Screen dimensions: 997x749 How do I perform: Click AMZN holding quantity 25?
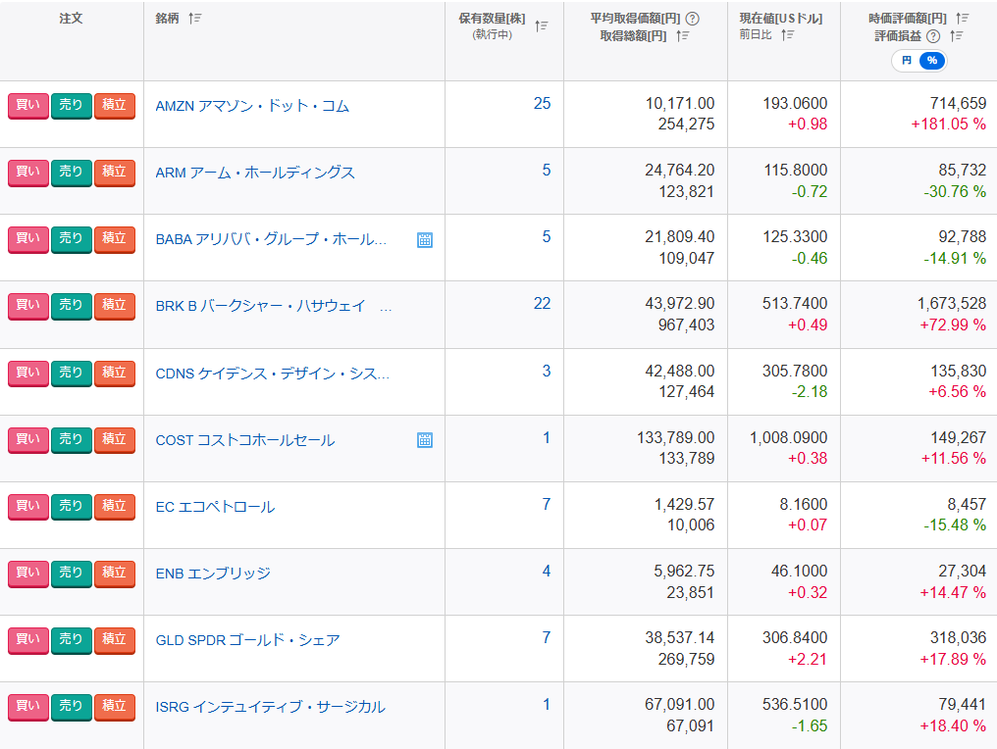[543, 104]
